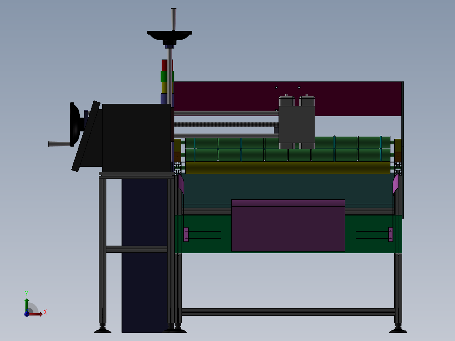Select the threaded lead screw rod

[x=226, y=124]
